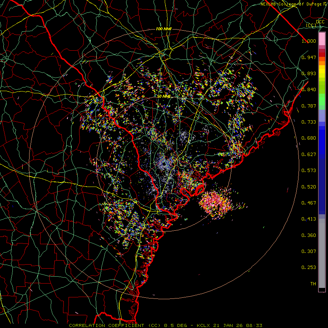Viewport: 328px width, 328px height.
Task: Select the 0.627 legend value
Action: tap(309, 154)
